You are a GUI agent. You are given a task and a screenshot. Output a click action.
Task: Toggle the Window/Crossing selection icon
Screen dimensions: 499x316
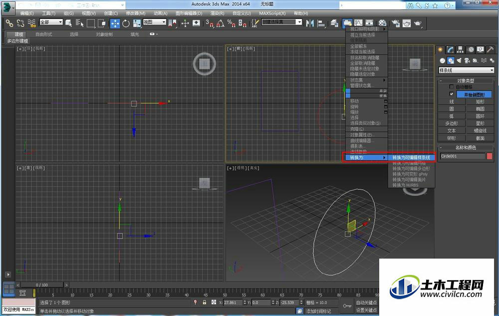tap(102, 23)
